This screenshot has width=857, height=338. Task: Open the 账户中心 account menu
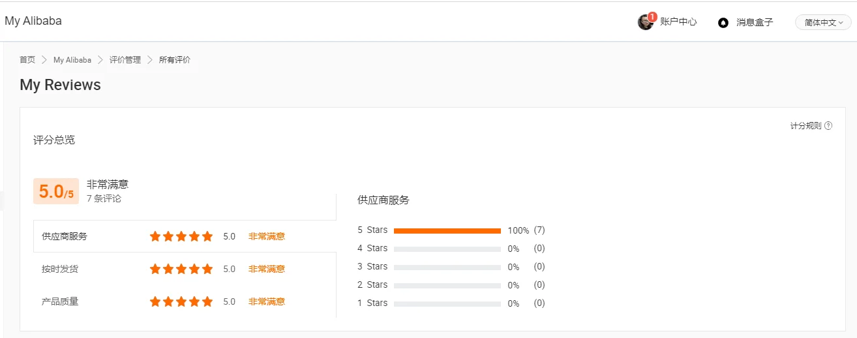(x=678, y=22)
